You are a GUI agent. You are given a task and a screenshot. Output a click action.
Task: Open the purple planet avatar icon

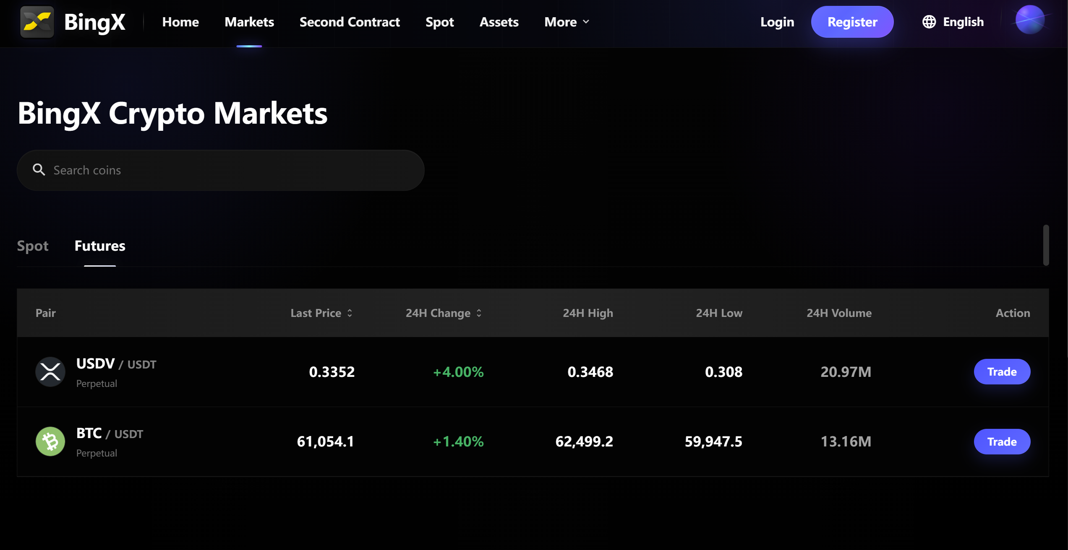pyautogui.click(x=1029, y=20)
